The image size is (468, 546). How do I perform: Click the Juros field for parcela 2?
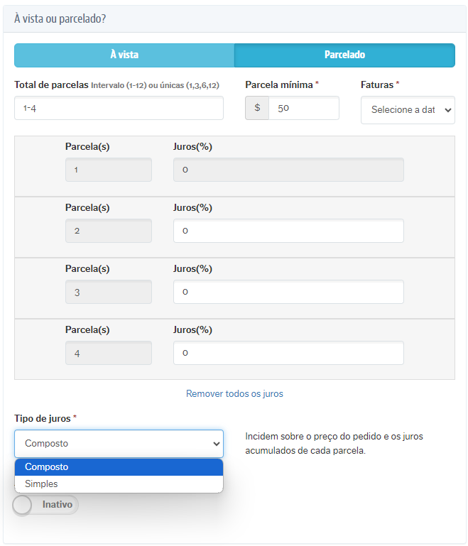click(288, 231)
